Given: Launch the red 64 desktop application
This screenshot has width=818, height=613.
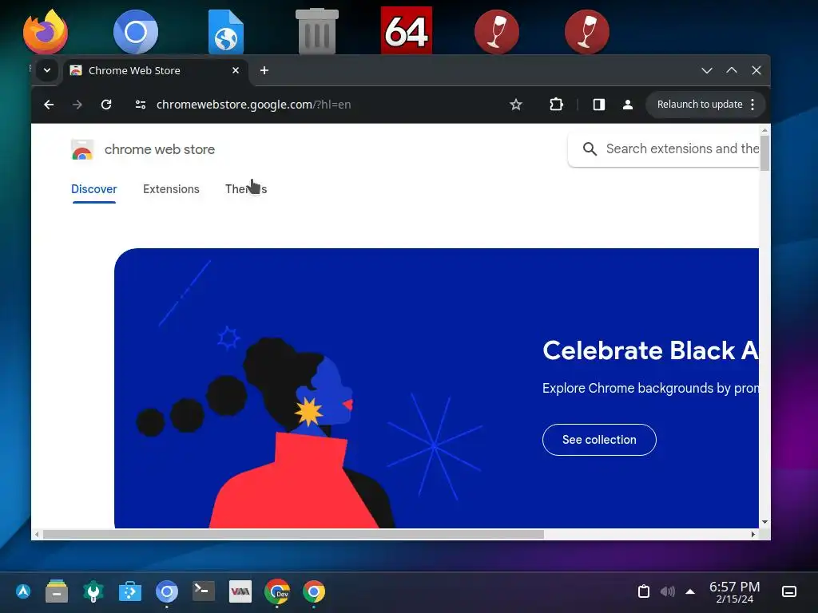Looking at the screenshot, I should point(407,30).
